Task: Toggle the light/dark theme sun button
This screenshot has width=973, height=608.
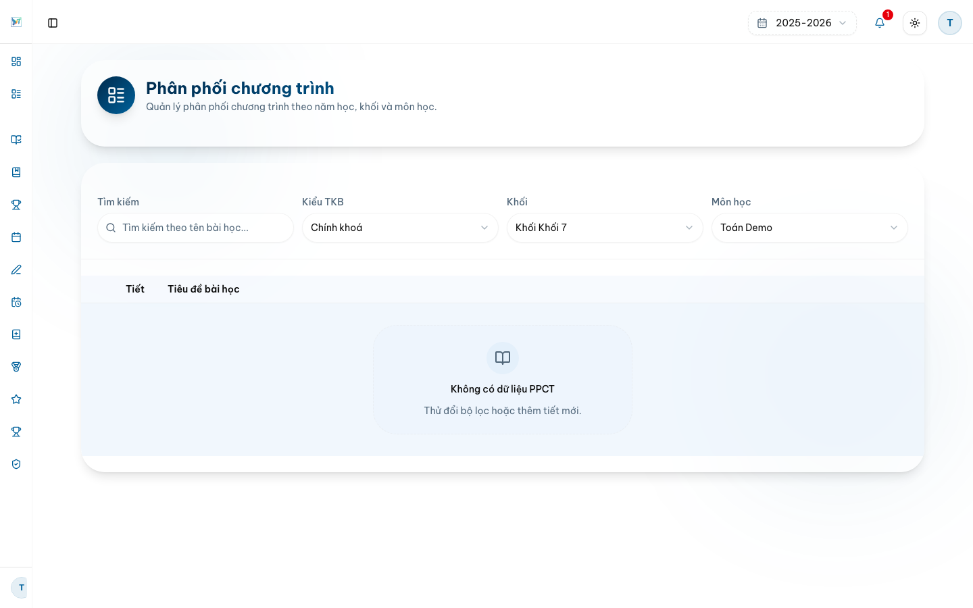Action: 915,23
